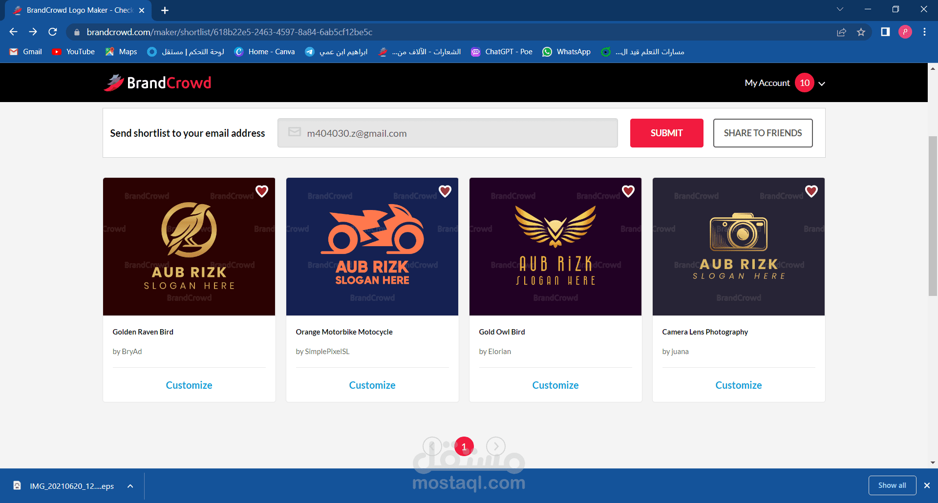938x503 pixels.
Task: Toggle heart on Gold Owl Bird logo
Action: point(628,191)
